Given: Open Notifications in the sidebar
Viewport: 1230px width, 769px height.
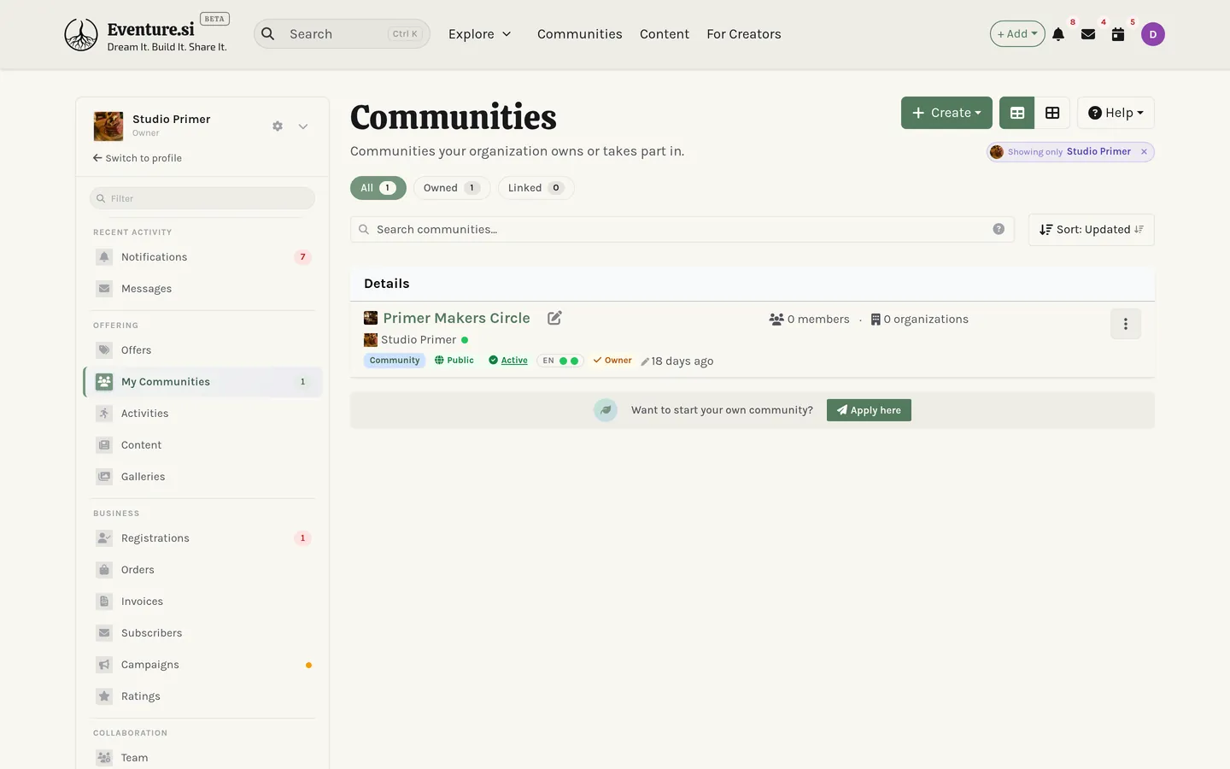Looking at the screenshot, I should (202, 257).
